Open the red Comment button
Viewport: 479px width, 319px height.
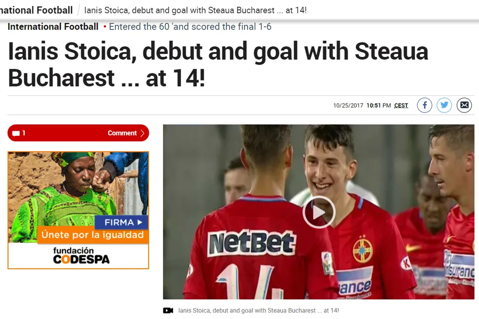tap(78, 133)
